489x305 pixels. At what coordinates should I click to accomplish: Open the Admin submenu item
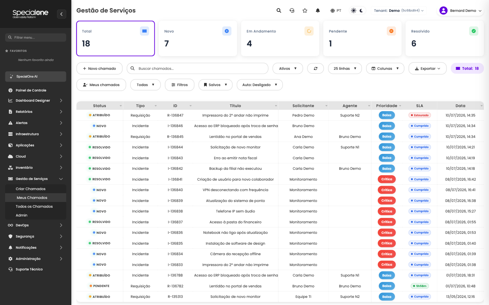click(x=36, y=215)
